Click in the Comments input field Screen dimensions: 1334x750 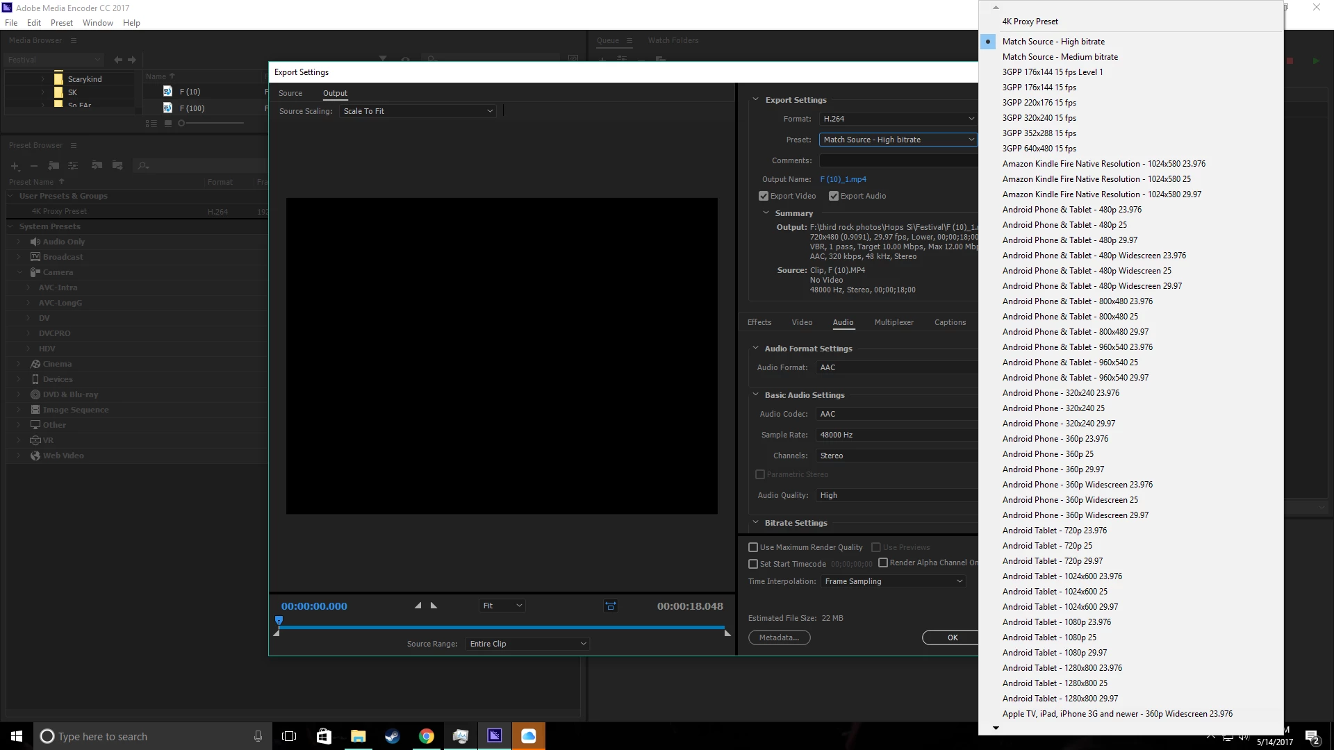(x=898, y=160)
